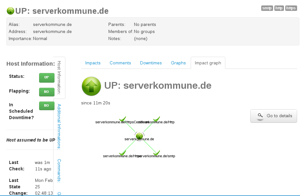Image resolution: width=300 pixels, height=196 pixels.
Task: Click the smtp service checkmark node
Action: pos(156,153)
